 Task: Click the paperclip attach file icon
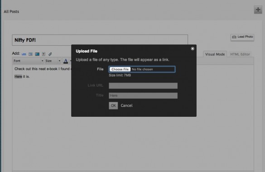[50, 54]
